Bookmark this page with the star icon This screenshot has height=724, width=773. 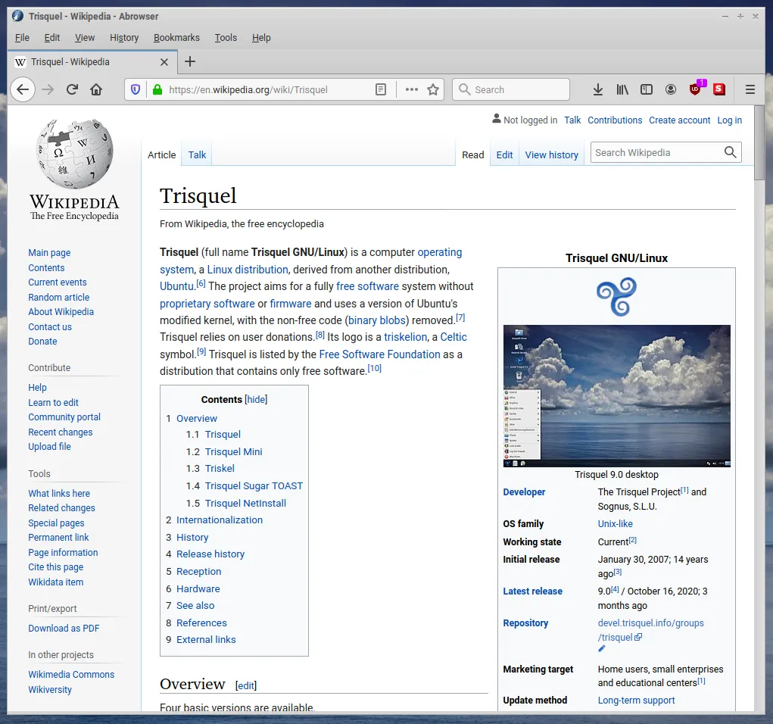click(x=432, y=89)
